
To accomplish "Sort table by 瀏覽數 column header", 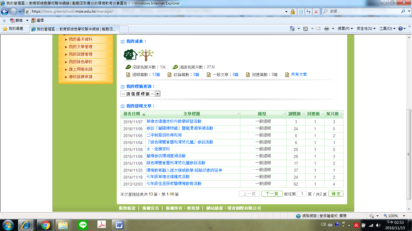I will point(294,114).
